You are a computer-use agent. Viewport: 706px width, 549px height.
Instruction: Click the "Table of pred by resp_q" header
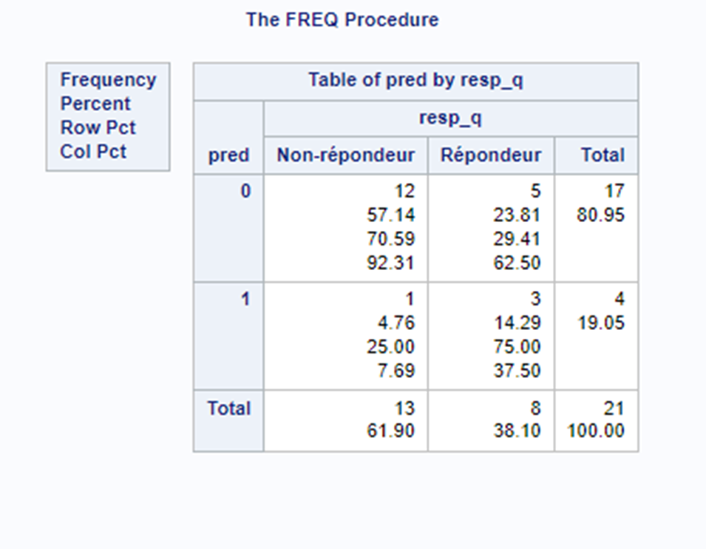pos(415,80)
